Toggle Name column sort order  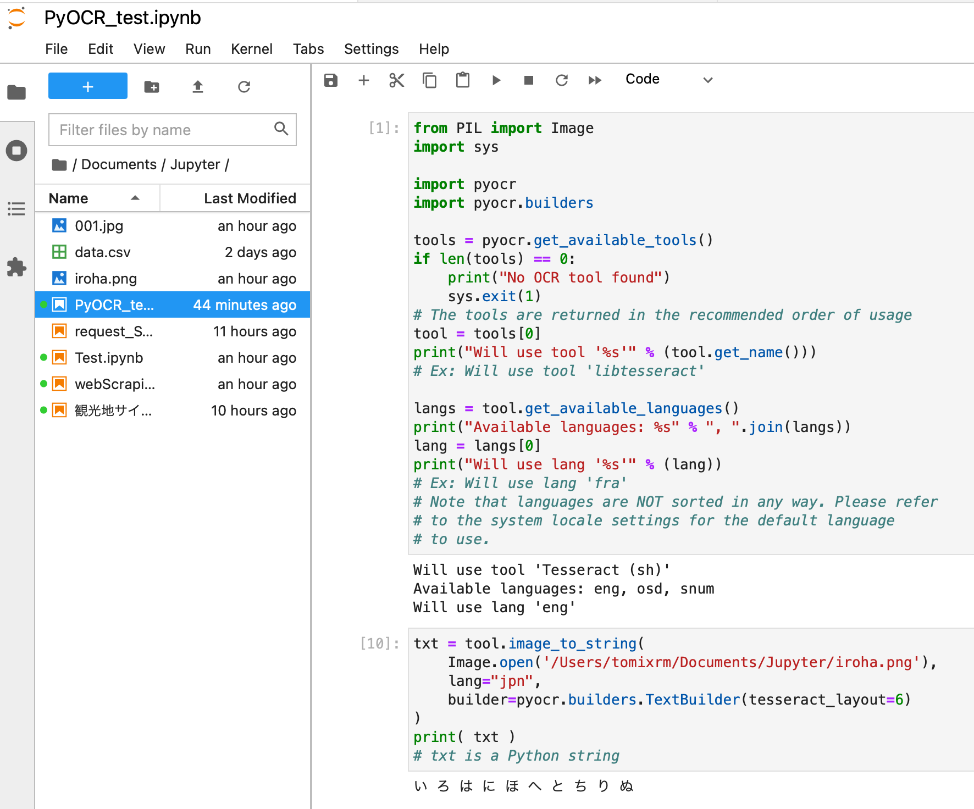click(68, 198)
